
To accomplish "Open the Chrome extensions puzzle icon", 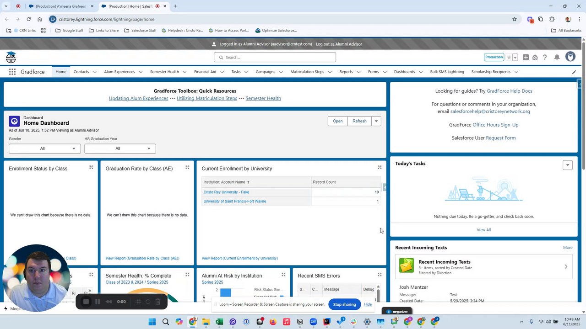I will pos(552,19).
